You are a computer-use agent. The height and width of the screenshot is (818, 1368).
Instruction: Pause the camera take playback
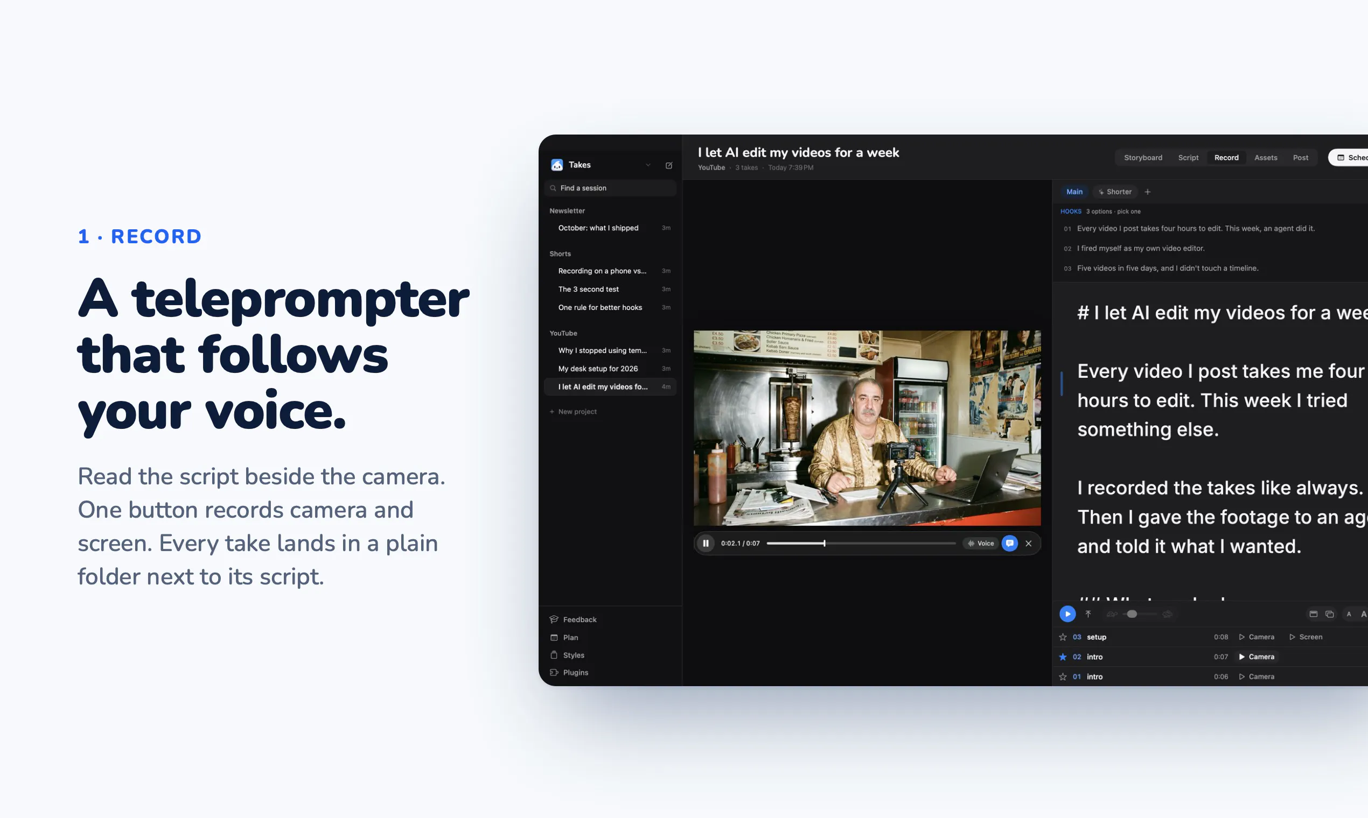(x=706, y=544)
